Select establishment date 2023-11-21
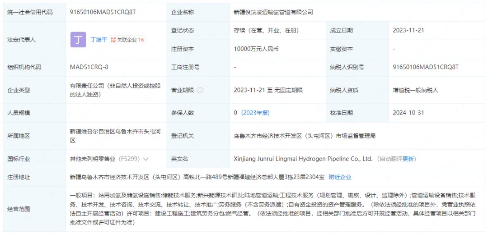The width and height of the screenshot is (488, 234). 408,30
